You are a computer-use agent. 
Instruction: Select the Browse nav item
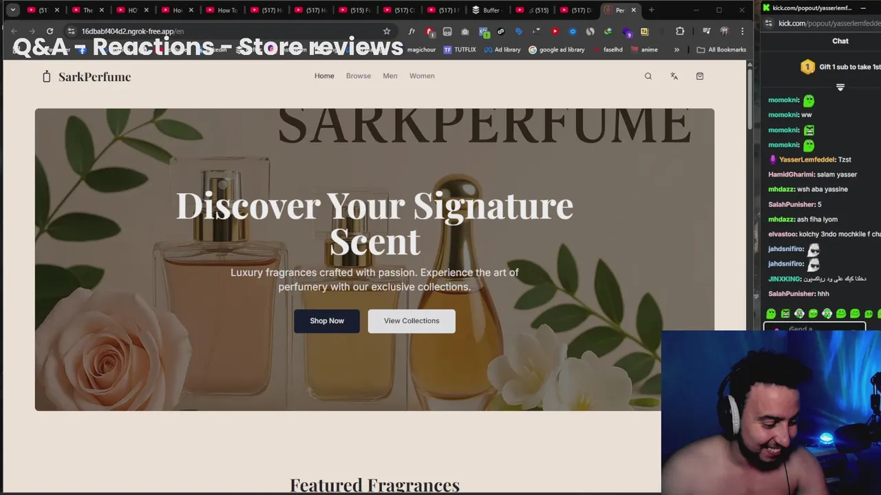point(358,76)
